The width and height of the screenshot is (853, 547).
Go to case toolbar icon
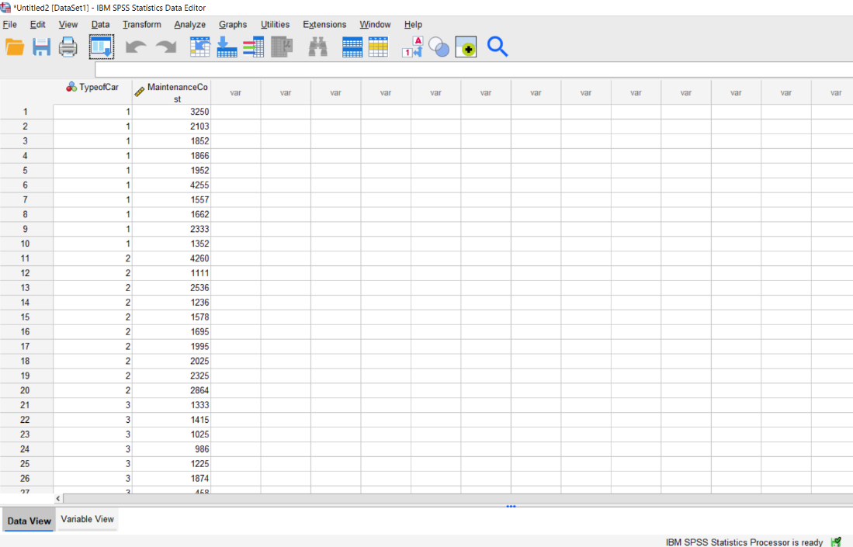click(x=199, y=47)
